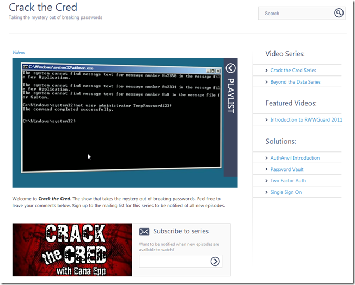Click the search magnifier icon
Viewport: 355px width, 285px height.
pyautogui.click(x=339, y=13)
